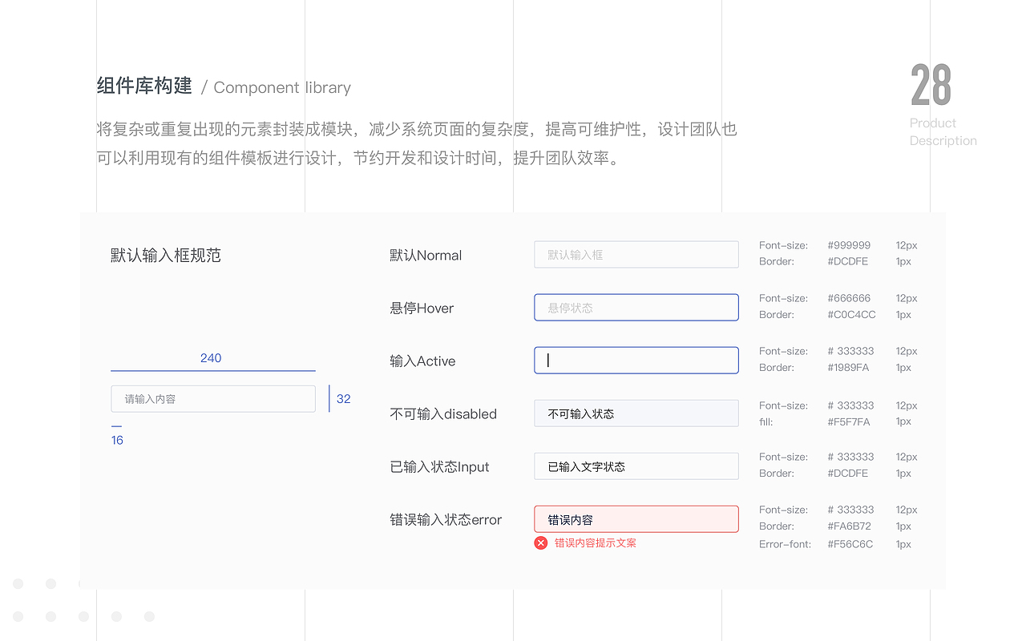Click the 已输入状态Input label

click(x=439, y=467)
